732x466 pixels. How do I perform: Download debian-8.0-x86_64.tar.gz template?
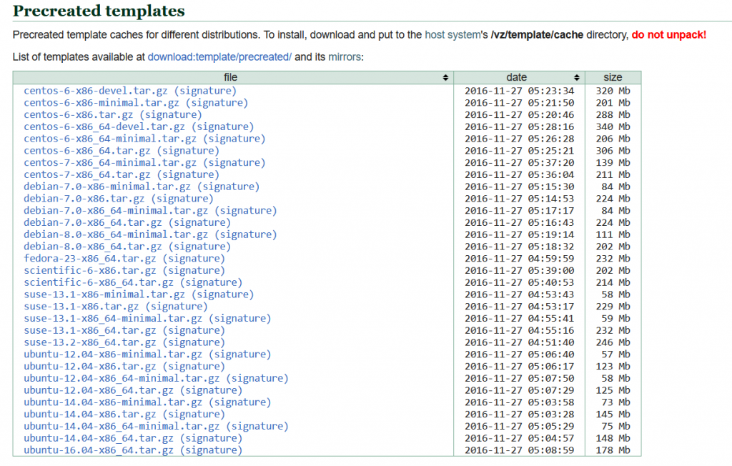click(93, 247)
